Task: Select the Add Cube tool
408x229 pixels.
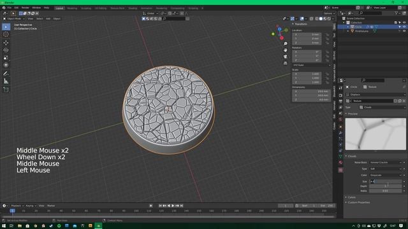Action: tap(6, 90)
